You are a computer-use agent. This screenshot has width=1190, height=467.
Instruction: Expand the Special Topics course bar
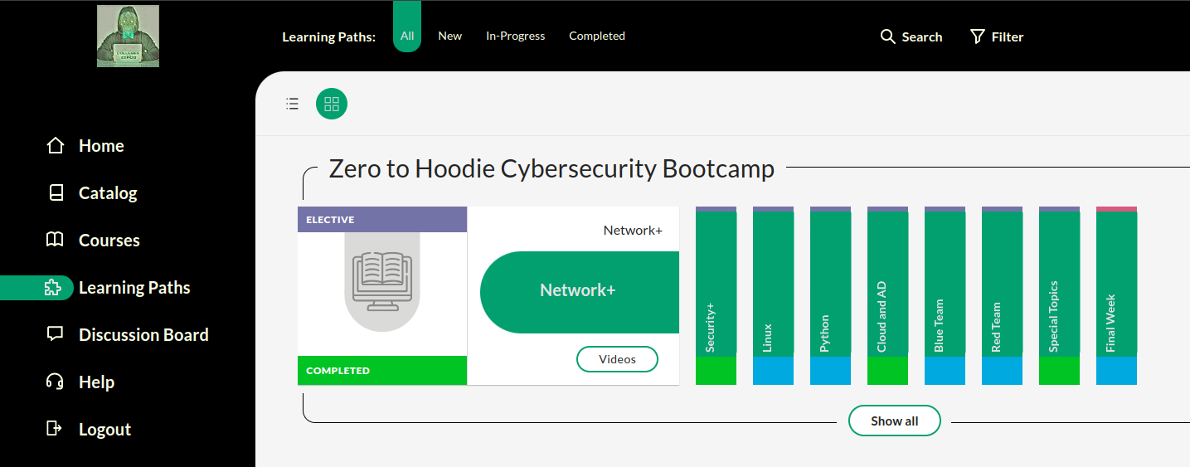1060,295
